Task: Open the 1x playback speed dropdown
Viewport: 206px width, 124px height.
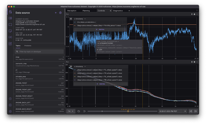Action: [70, 111]
